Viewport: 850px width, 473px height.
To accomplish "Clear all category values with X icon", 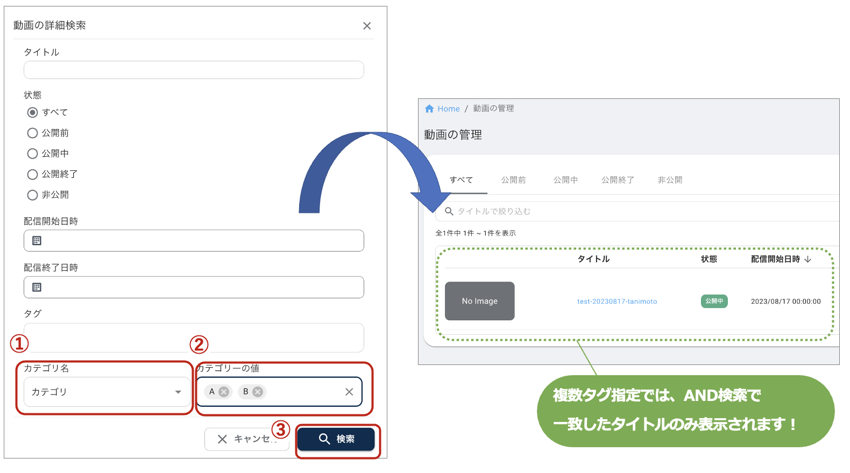I will pos(349,392).
